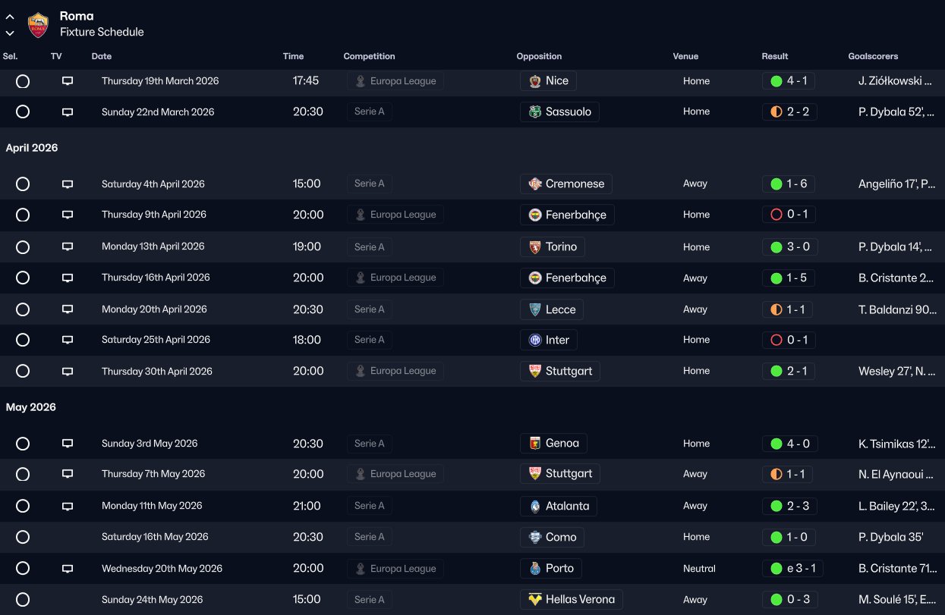Image resolution: width=945 pixels, height=615 pixels.
Task: Click the Fixture Schedule subtitle
Action: click(x=102, y=32)
